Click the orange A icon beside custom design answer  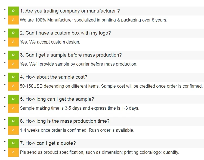(13, 42)
